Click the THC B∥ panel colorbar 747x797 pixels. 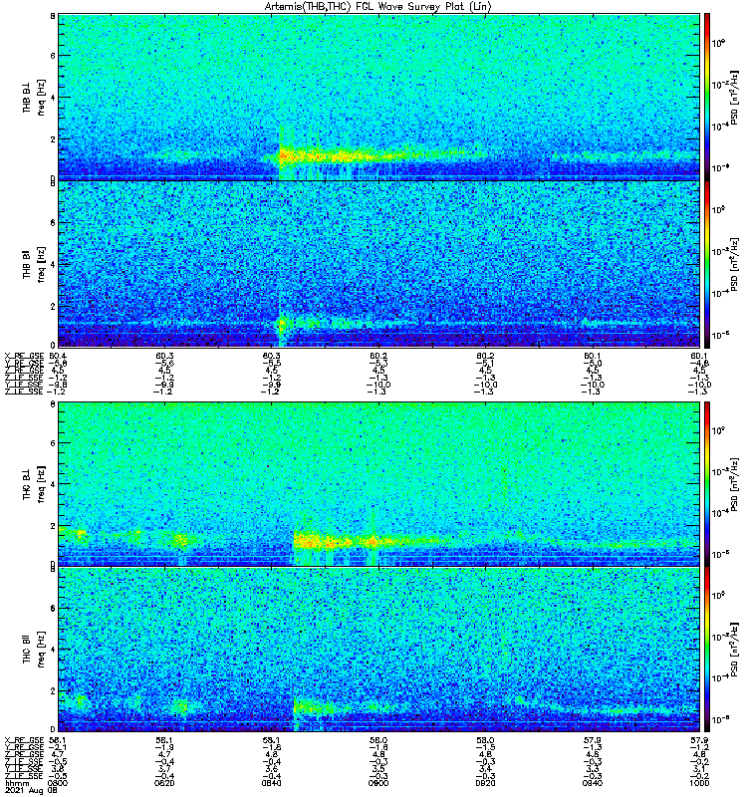707,650
